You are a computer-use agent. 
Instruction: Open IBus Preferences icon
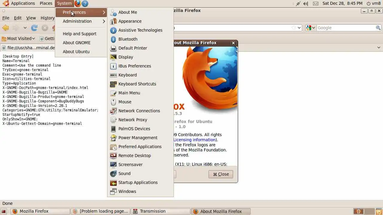pyautogui.click(x=113, y=66)
